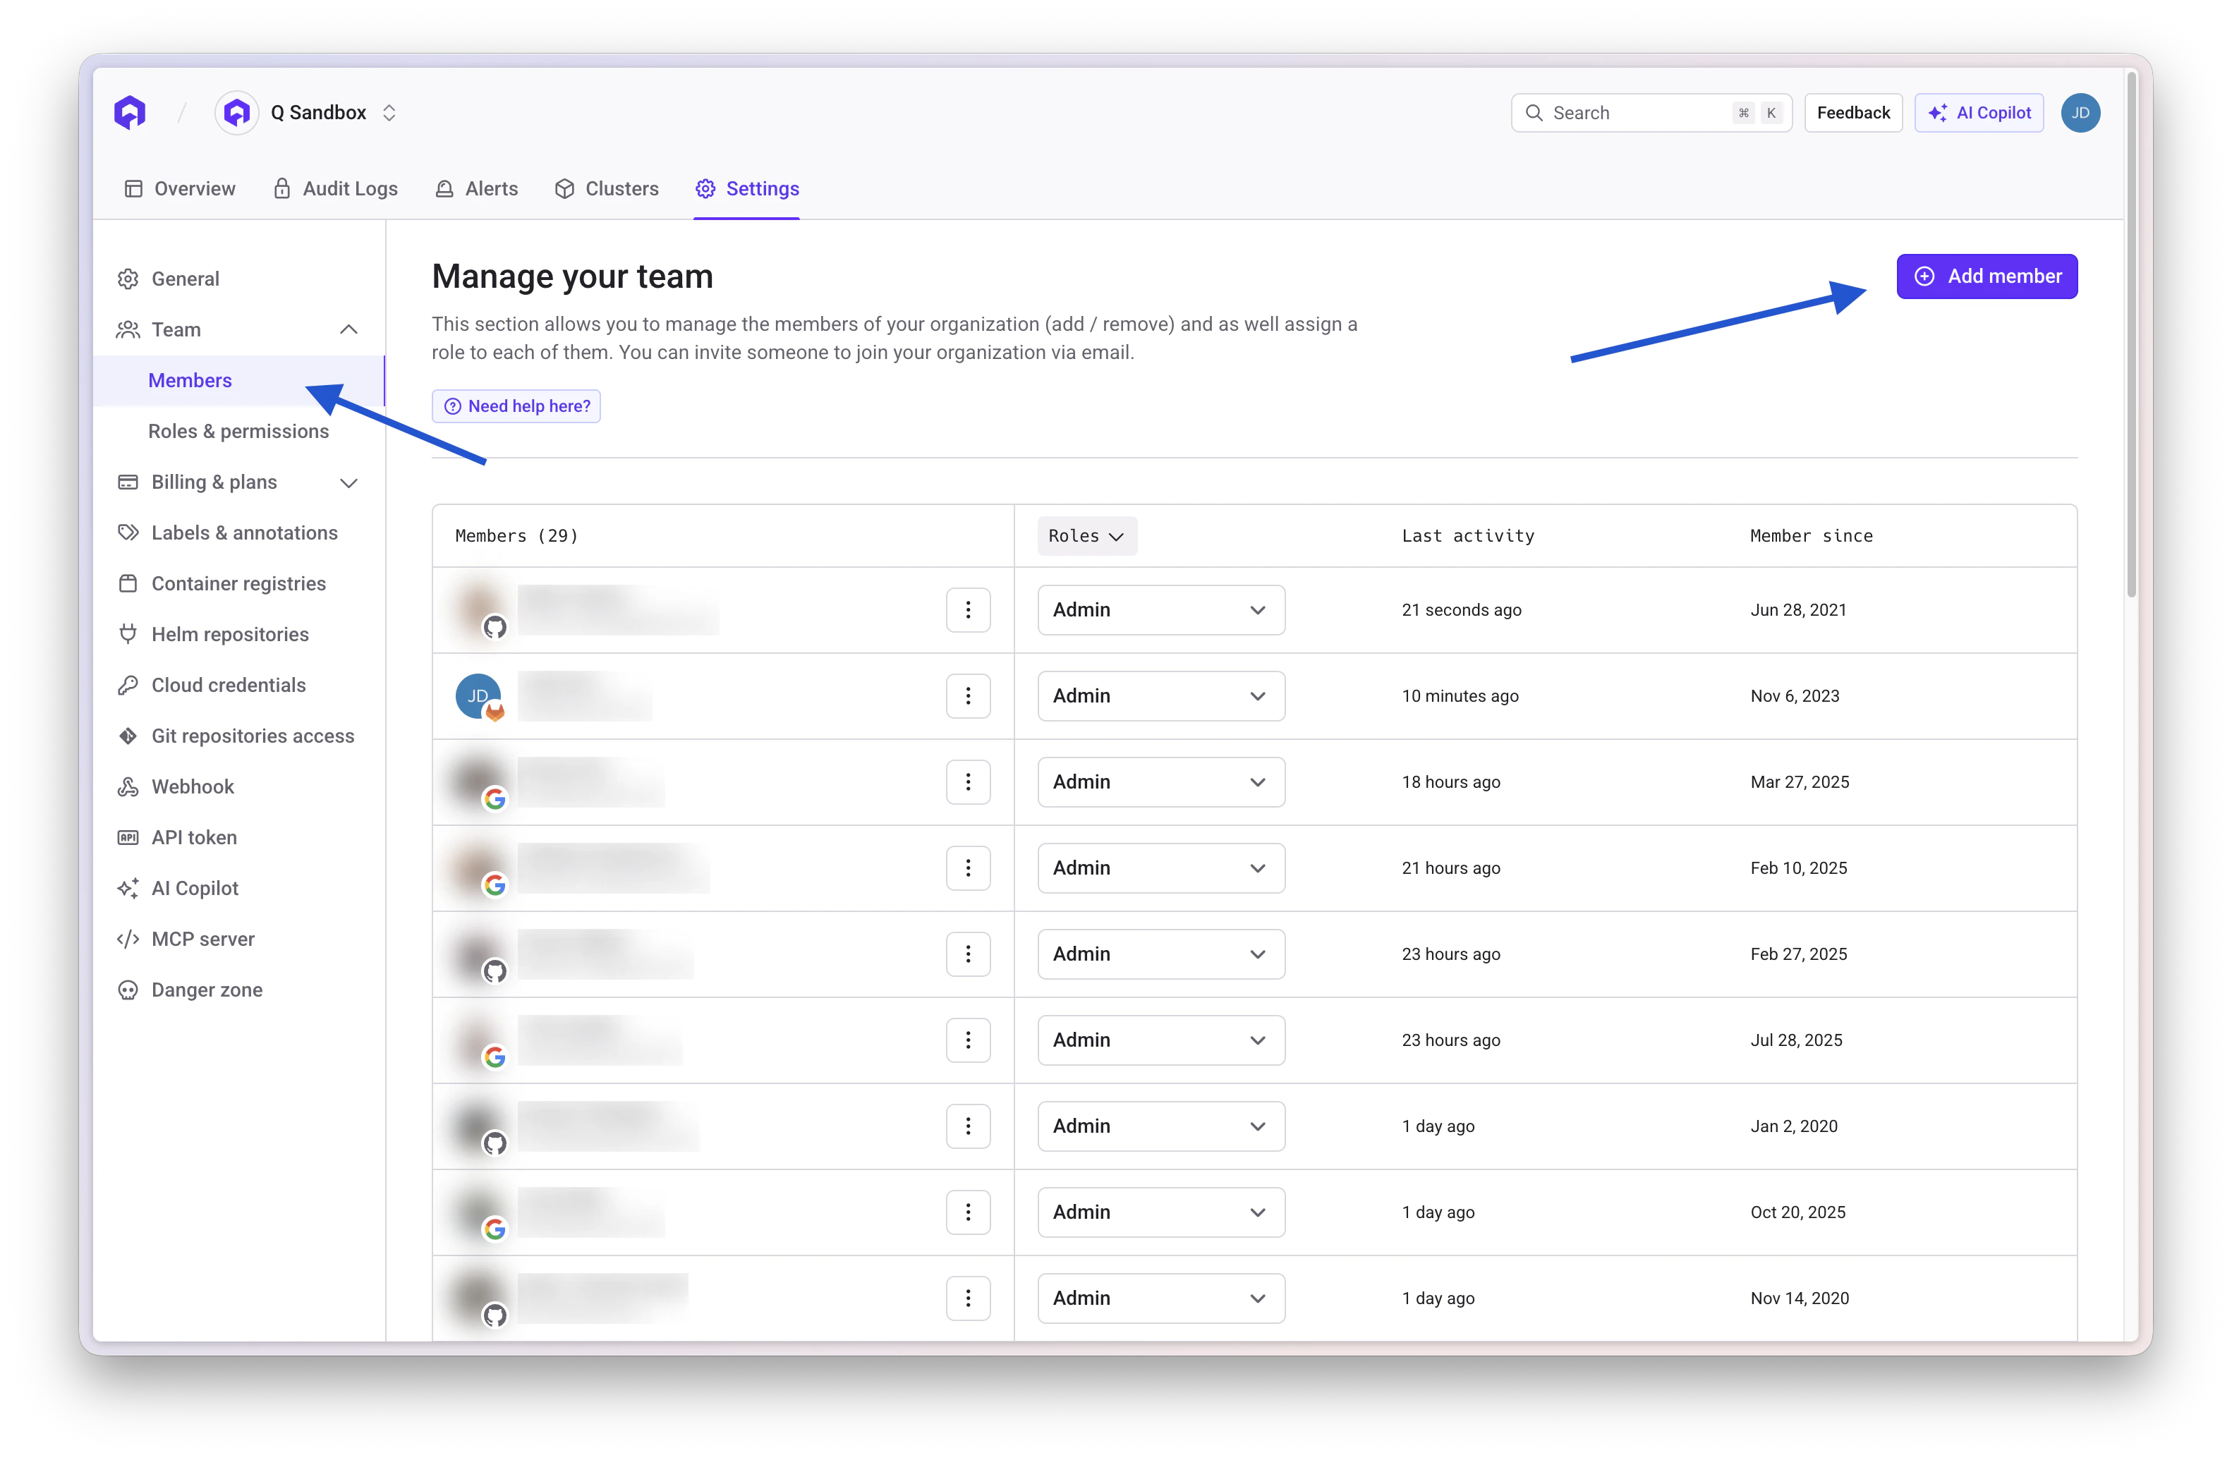Click the Q Sandbox organization logo
This screenshot has height=1460, width=2232.
tap(237, 113)
